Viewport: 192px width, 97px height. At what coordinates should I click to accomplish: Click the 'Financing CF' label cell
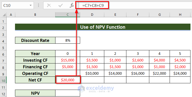pyautogui.click(x=35, y=67)
